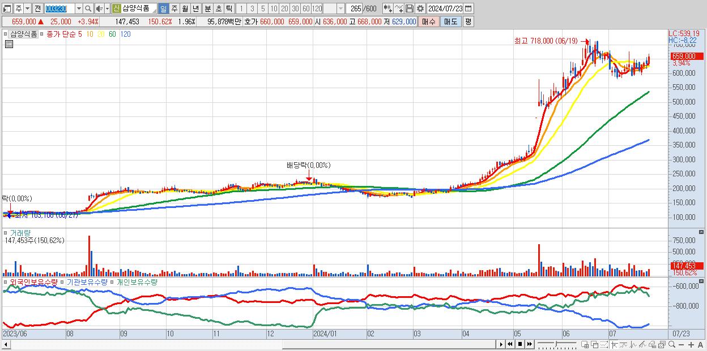Switch to second 초 chart period
This screenshot has height=351, width=707.
pyautogui.click(x=218, y=8)
